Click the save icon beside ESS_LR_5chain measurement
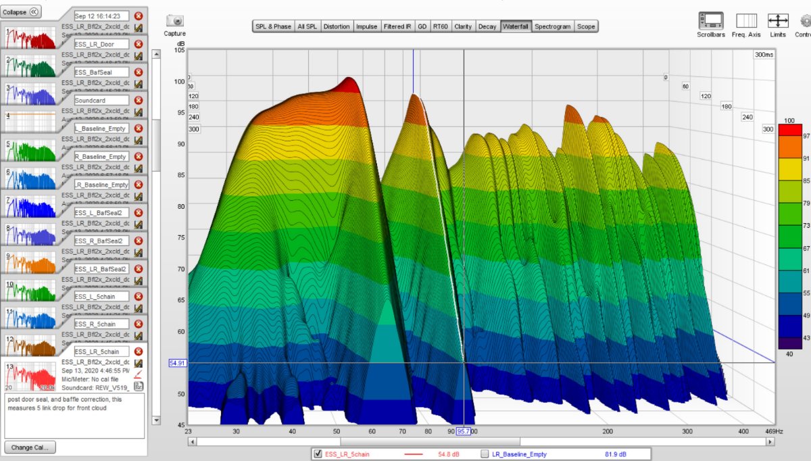This screenshot has width=811, height=461. pos(139,363)
